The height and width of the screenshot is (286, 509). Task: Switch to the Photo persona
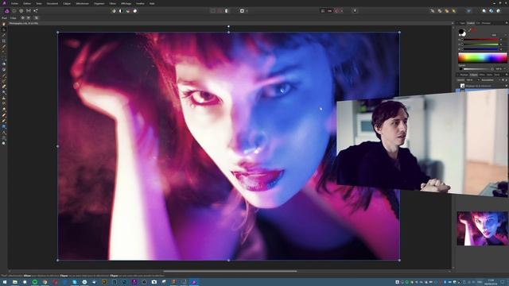7,10
